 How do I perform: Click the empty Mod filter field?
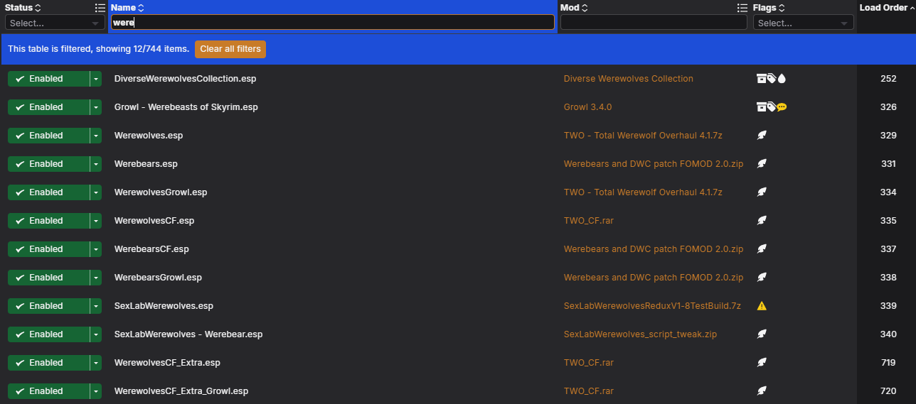(654, 23)
